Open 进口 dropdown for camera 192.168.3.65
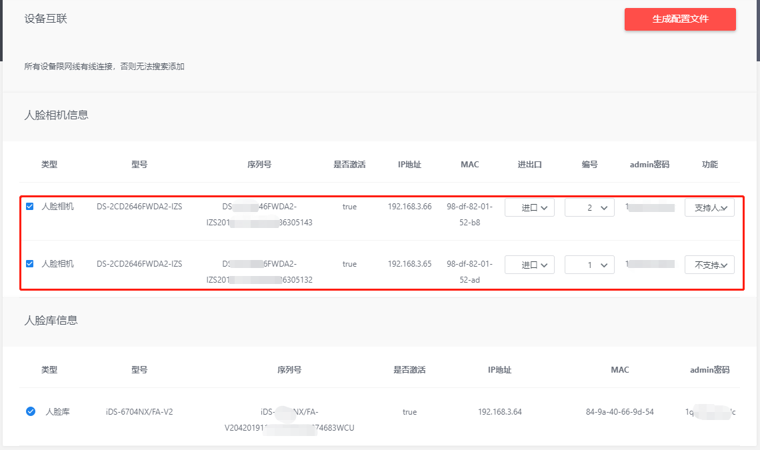This screenshot has height=450, width=760. point(529,265)
